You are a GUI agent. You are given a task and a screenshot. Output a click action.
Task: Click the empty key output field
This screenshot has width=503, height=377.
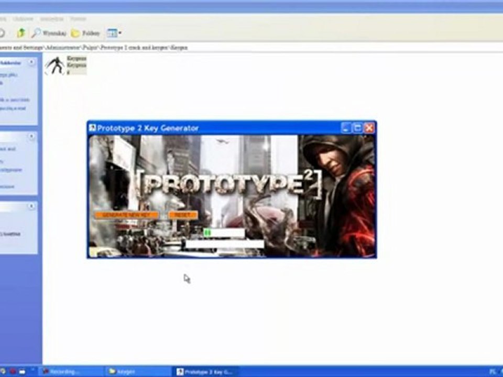coord(225,245)
